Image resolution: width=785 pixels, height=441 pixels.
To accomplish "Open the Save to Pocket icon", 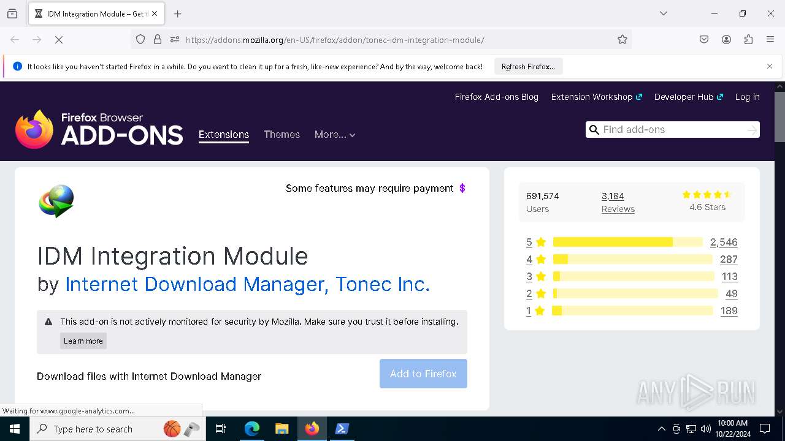I will coord(704,40).
